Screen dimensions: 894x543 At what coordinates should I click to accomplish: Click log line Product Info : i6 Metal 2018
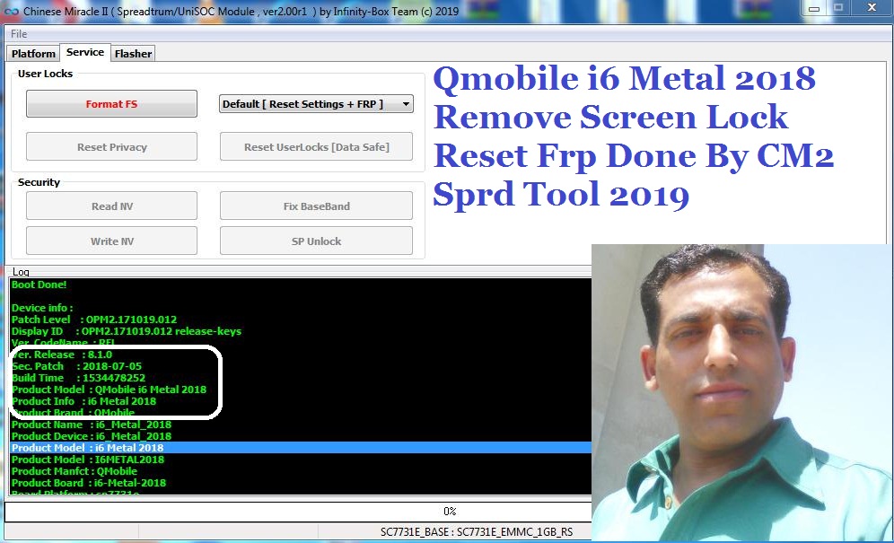83,401
